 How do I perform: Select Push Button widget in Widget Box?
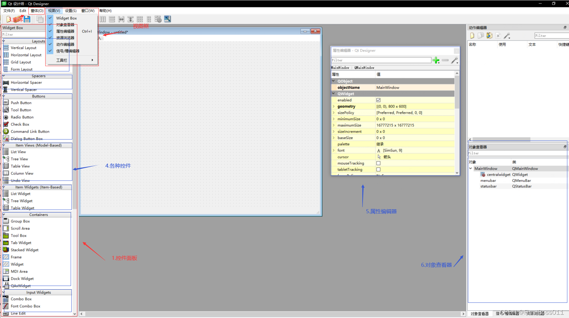[21, 103]
